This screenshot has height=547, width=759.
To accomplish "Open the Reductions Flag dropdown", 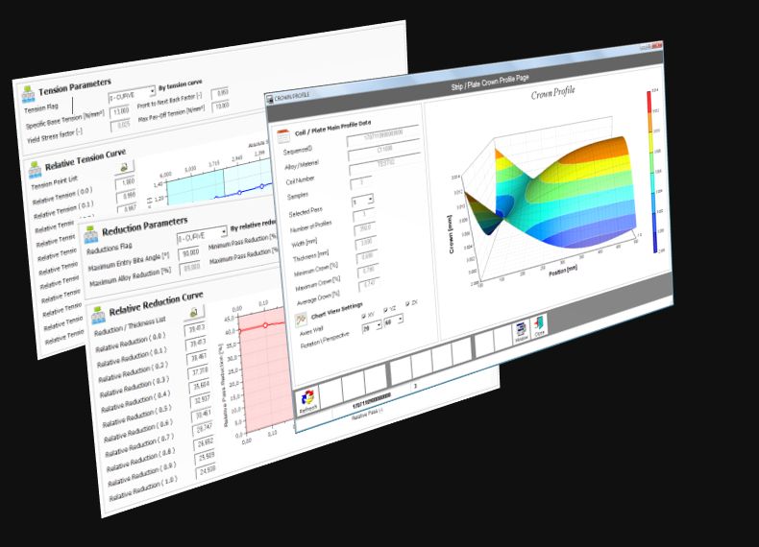I will coord(222,236).
